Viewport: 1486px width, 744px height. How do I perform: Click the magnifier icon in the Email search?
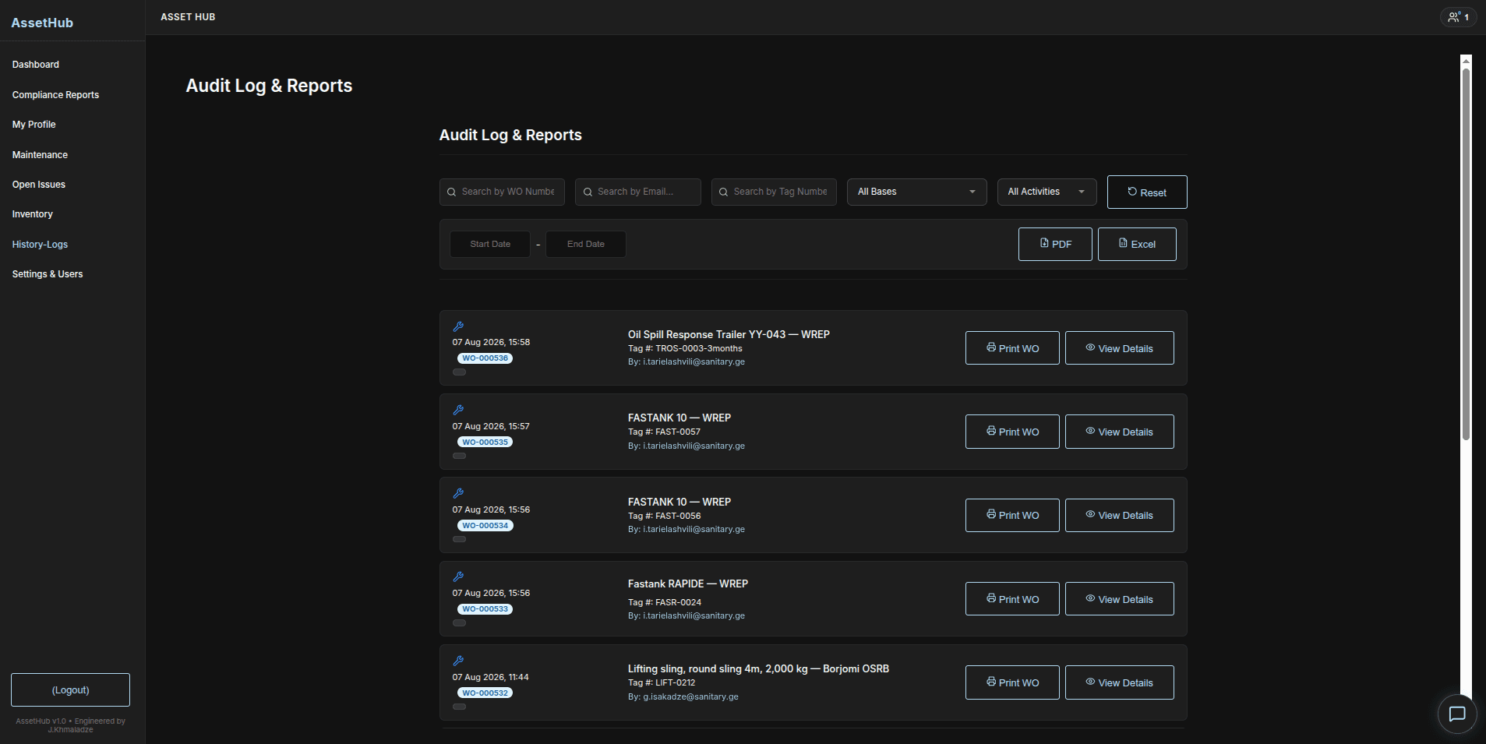click(x=588, y=192)
